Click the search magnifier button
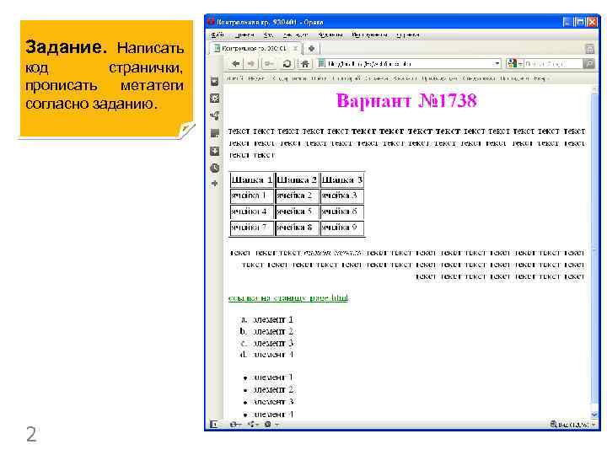 coord(588,63)
